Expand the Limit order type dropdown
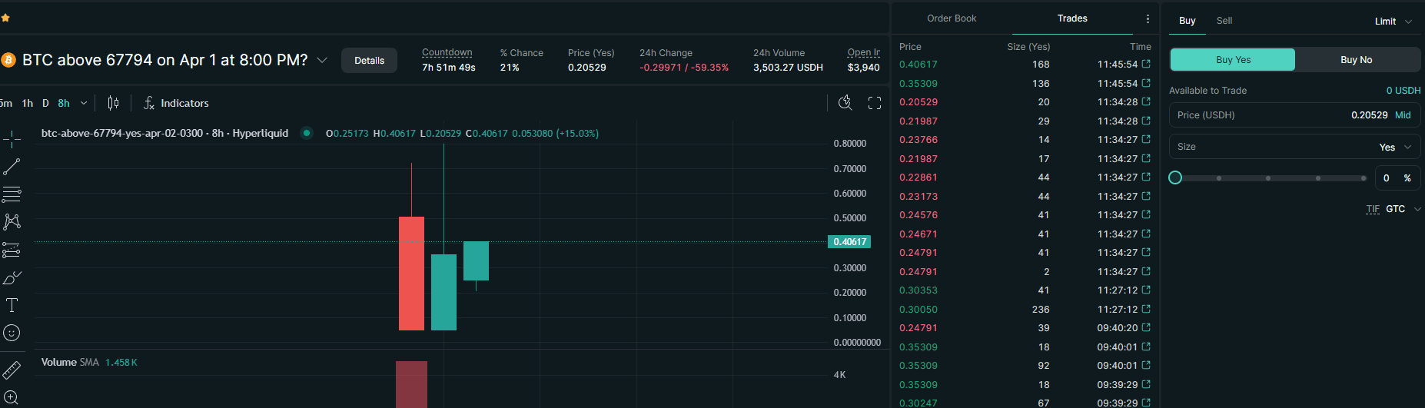This screenshot has width=1425, height=408. (1393, 22)
